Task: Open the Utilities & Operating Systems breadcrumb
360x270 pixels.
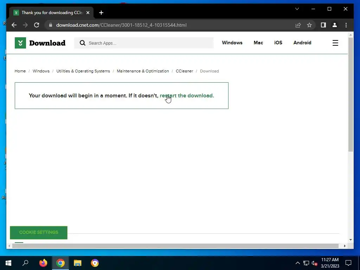Action: pos(83,71)
